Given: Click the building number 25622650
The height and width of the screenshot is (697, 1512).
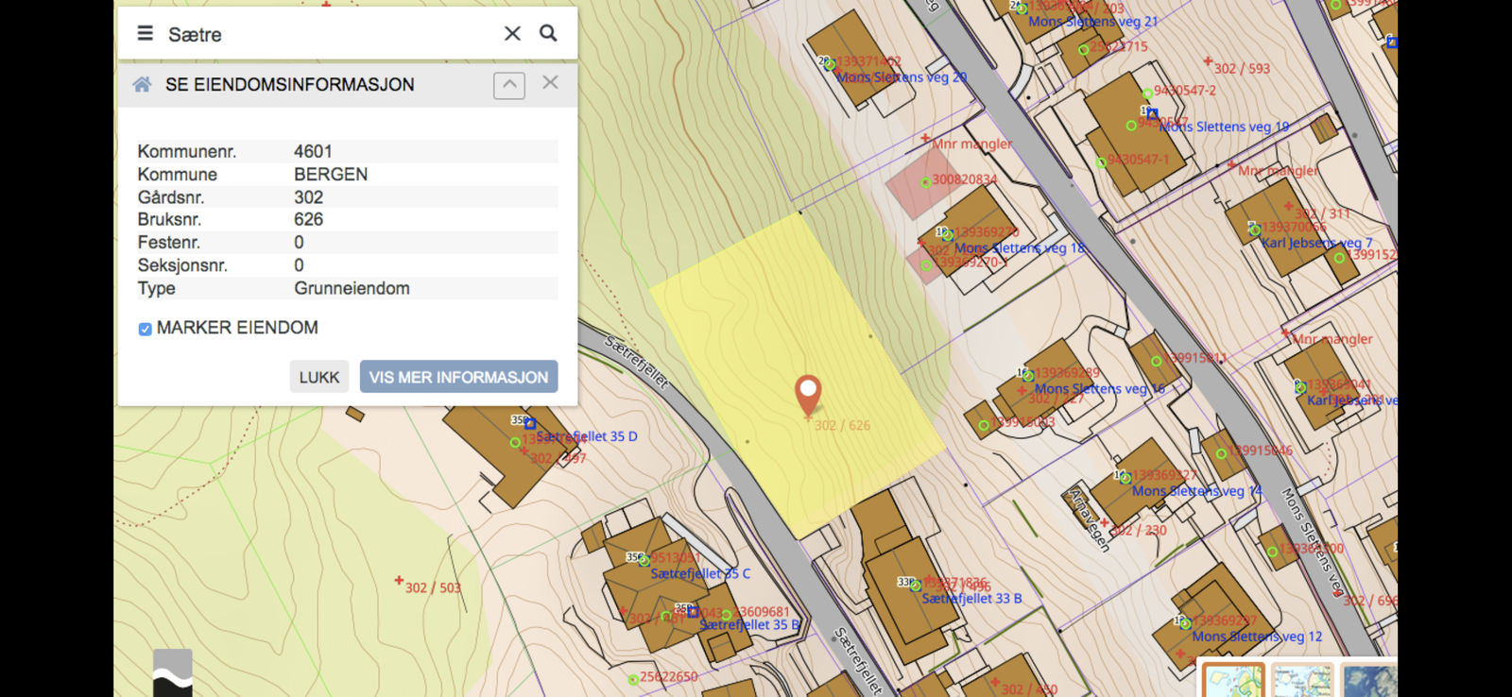Looking at the screenshot, I should tap(668, 676).
